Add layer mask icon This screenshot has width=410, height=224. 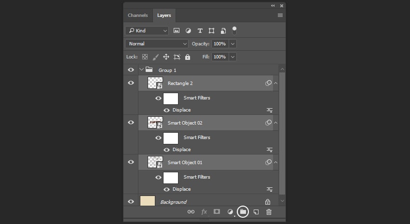217,211
